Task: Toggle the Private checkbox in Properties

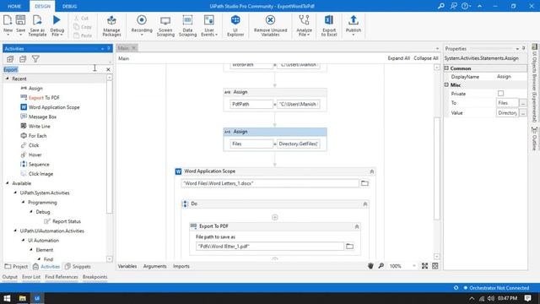Action: point(500,94)
